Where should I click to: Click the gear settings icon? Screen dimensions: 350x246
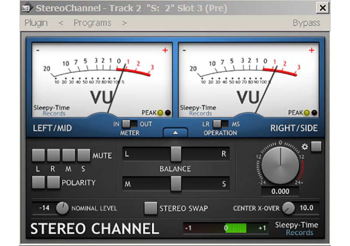click(304, 147)
